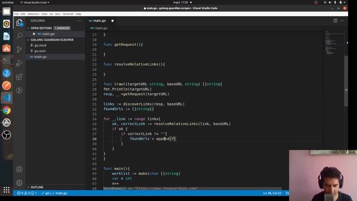Collapse the GOLANG-GUARDIAN-SCRAPER folder section
357x201 pixels.
click(x=52, y=40)
